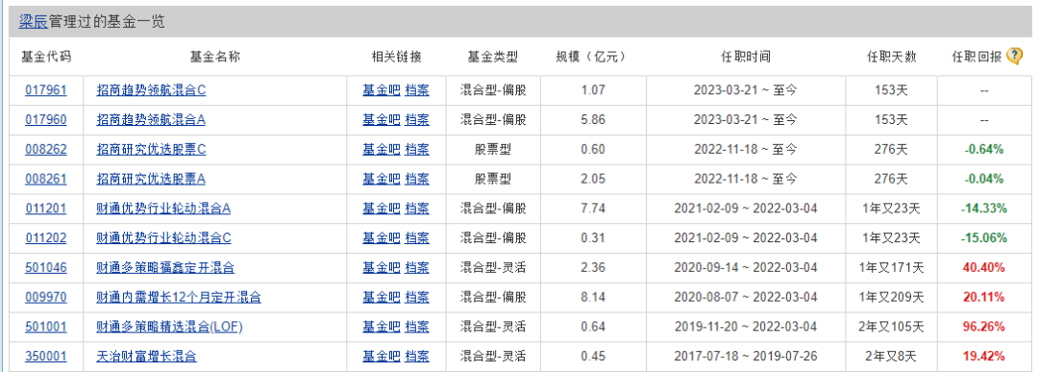Click the help question mark icon beside 任职回报
The image size is (1038, 372).
click(x=1014, y=57)
